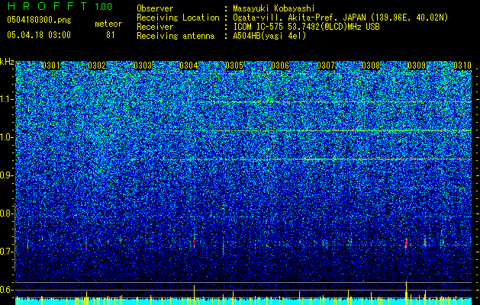The height and width of the screenshot is (305, 480).
Task: Click the 0304 time marker
Action: pos(188,66)
